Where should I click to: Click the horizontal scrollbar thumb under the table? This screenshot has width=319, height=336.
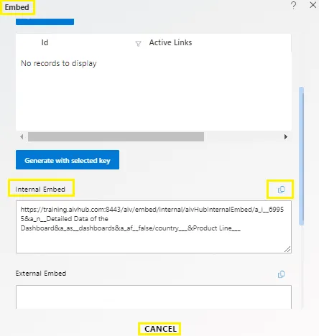click(116, 137)
